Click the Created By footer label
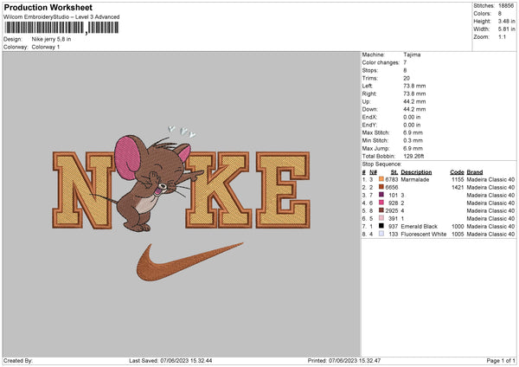Screen dimensions: 519x367 (x=18, y=360)
